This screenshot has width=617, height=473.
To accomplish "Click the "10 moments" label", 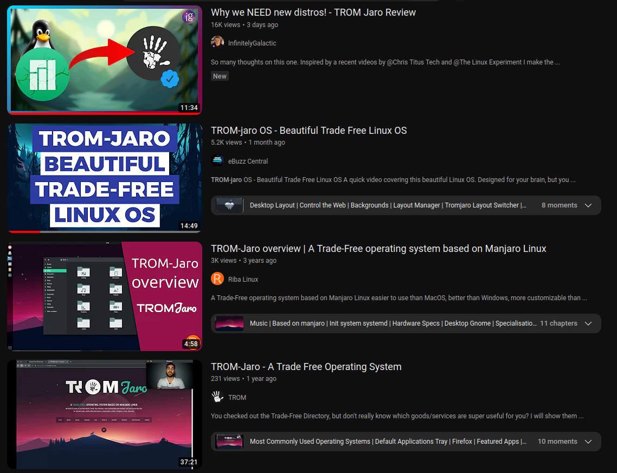I will (x=557, y=442).
